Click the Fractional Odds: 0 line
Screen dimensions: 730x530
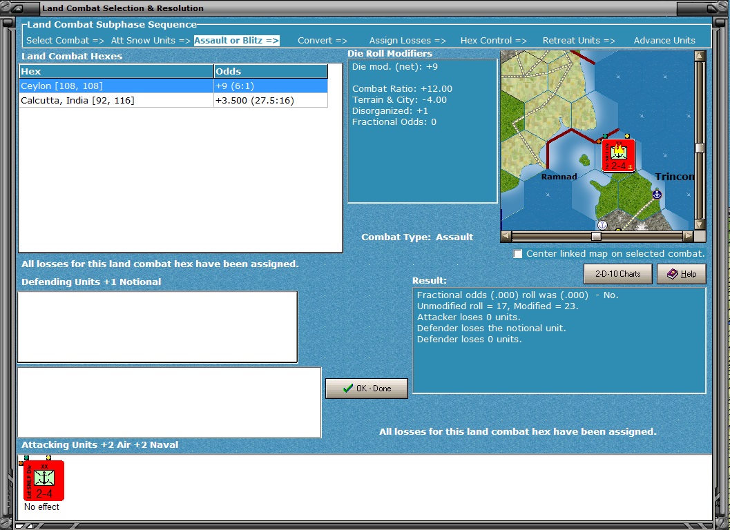coord(394,122)
